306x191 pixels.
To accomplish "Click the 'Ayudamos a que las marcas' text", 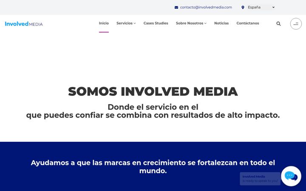I will (x=153, y=167).
